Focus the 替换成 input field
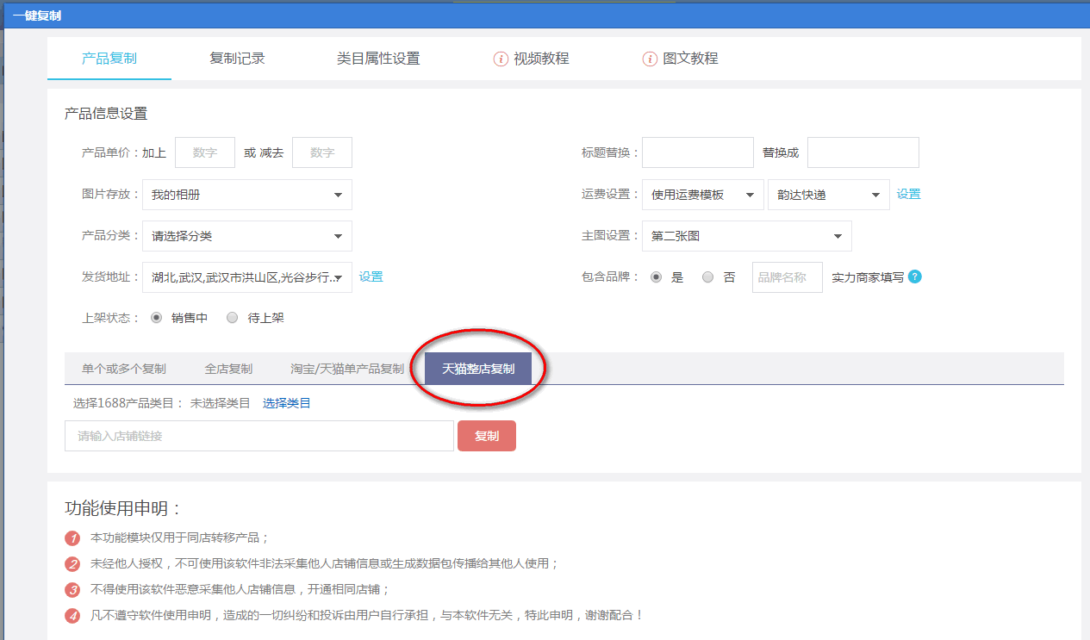The height and width of the screenshot is (640, 1090). 863,152
